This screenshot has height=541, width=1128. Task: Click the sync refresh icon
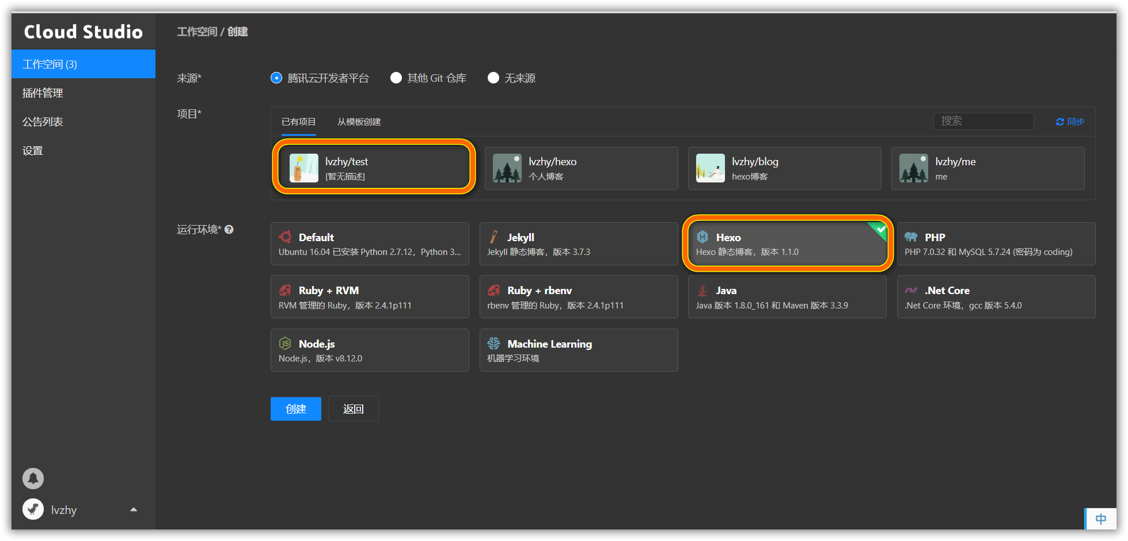click(1059, 122)
